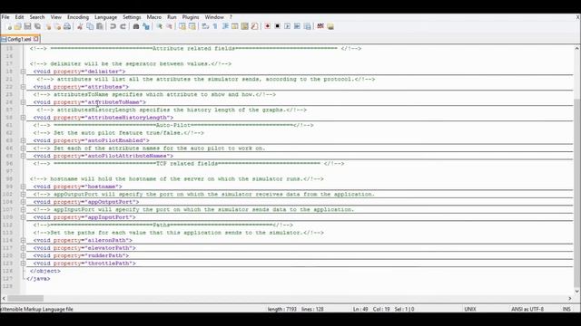Screen dimensions: 581x326
Task: Expand the aileronPath fold marker
Action: [x=23, y=240]
